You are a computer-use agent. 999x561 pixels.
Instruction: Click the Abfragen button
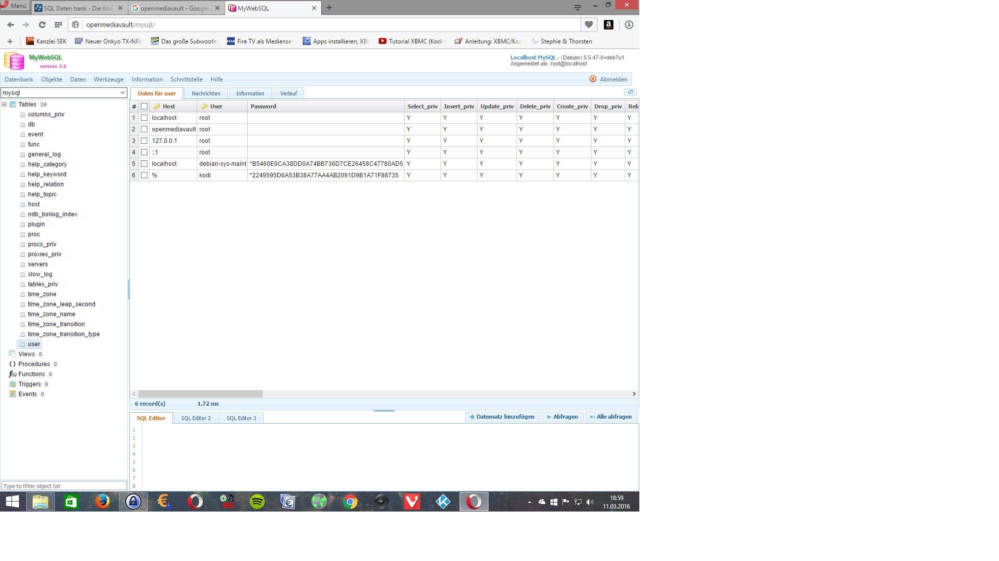coord(562,417)
